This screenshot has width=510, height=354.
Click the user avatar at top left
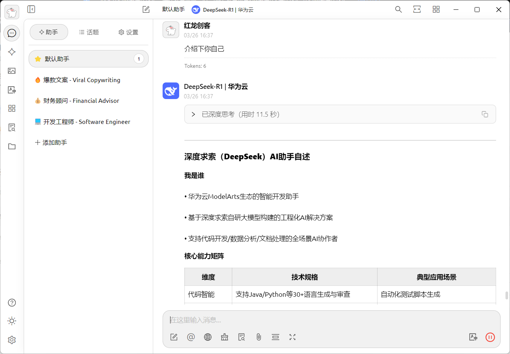[x=12, y=12]
